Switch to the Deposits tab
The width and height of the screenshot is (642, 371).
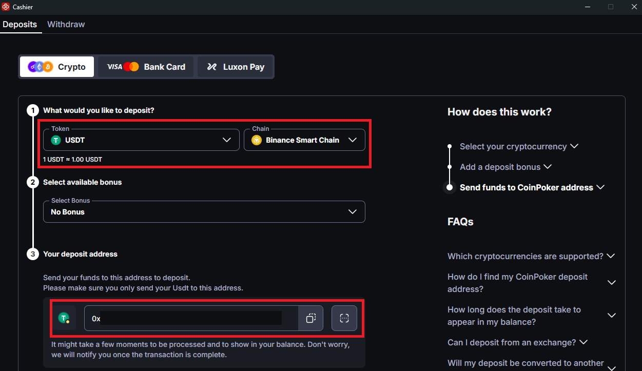click(x=20, y=24)
